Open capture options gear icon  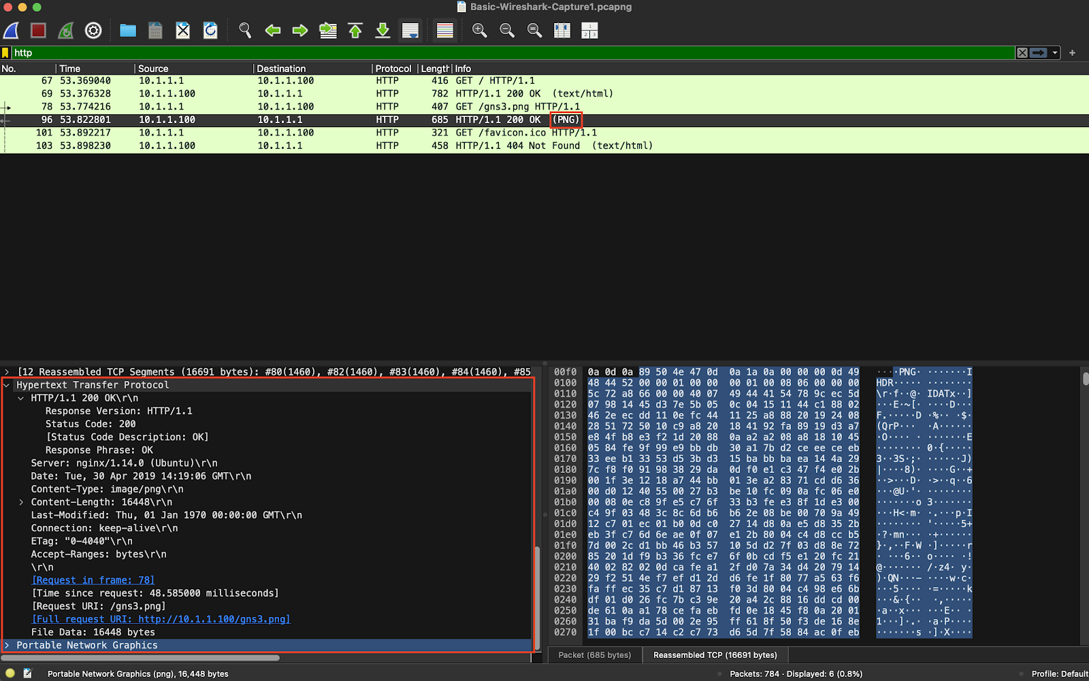pyautogui.click(x=93, y=31)
